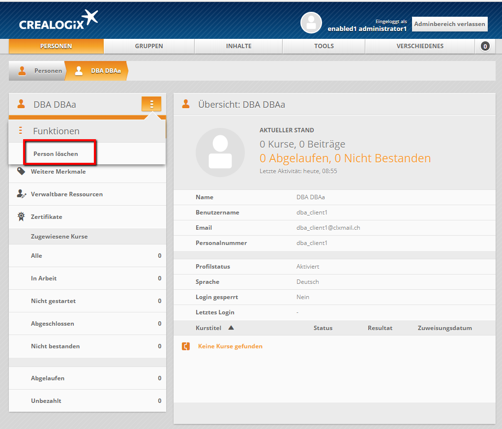Click the Personen breadcrumb icon
This screenshot has height=429, width=502.
click(x=22, y=71)
